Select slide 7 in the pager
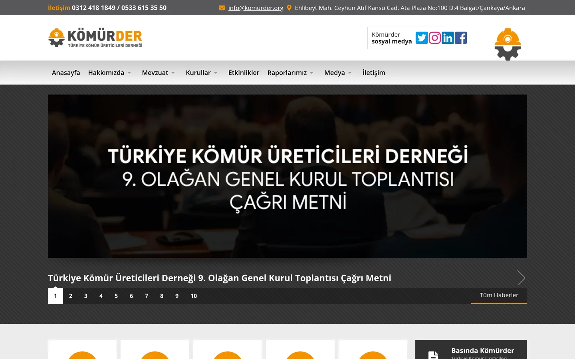 pyautogui.click(x=147, y=296)
